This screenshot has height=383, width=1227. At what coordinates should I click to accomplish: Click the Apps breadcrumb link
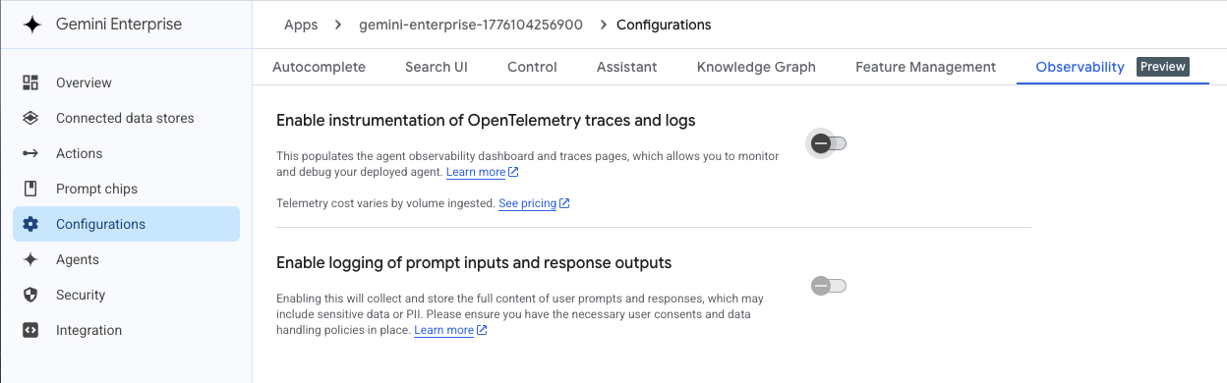coord(301,25)
